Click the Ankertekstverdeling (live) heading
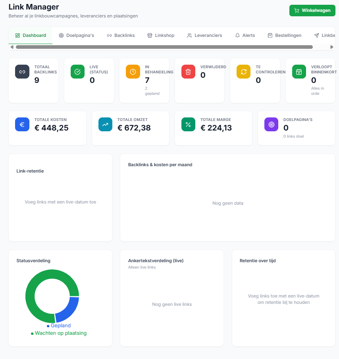 [156, 261]
